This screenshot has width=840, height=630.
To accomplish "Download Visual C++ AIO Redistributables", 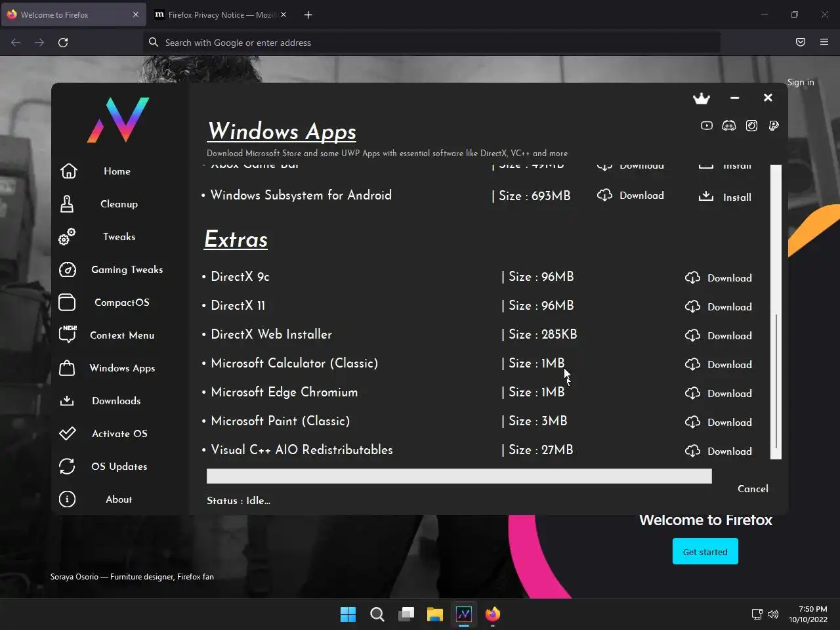I will [x=719, y=451].
